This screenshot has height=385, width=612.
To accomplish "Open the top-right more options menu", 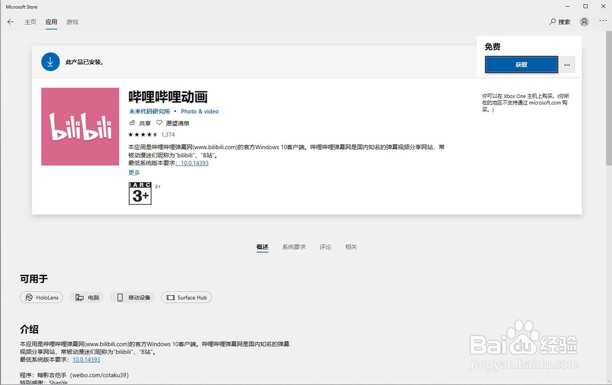I will click(603, 21).
